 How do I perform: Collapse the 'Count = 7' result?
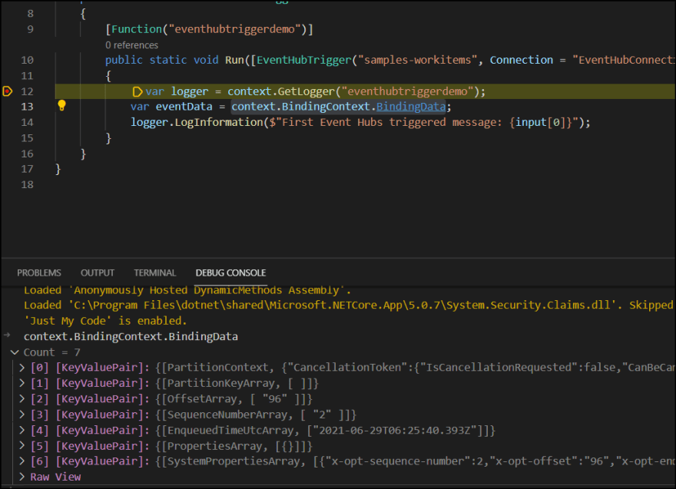pyautogui.click(x=15, y=352)
